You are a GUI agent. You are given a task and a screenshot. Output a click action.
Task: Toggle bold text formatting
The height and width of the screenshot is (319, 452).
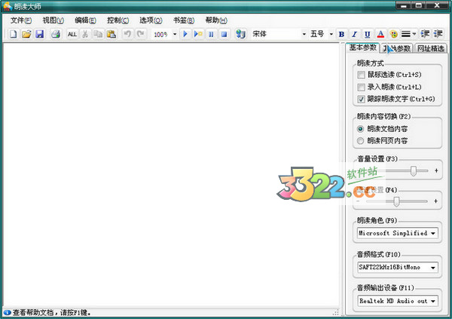341,35
